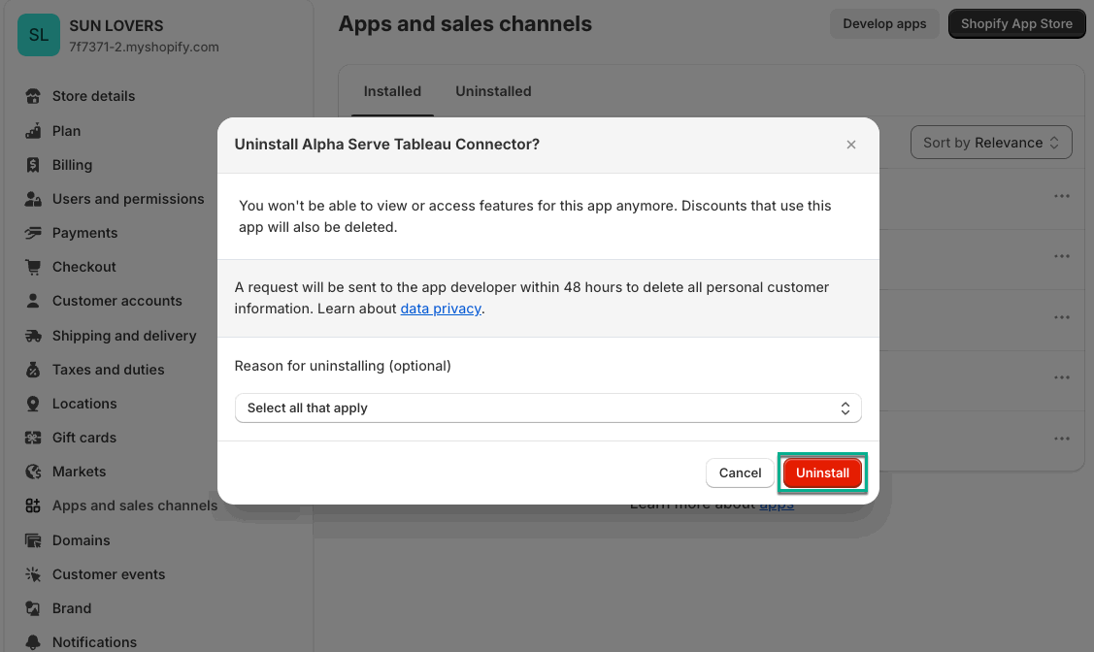
Task: Click the Gift cards icon
Action: (34, 438)
